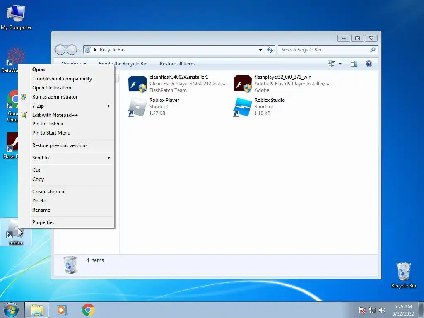Open Action Center flag tray icon
This screenshot has height=318, width=424.
tap(362, 310)
